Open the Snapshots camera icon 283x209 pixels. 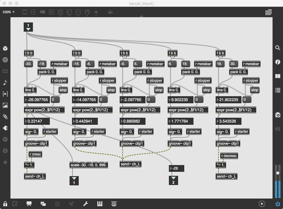(x=277, y=115)
